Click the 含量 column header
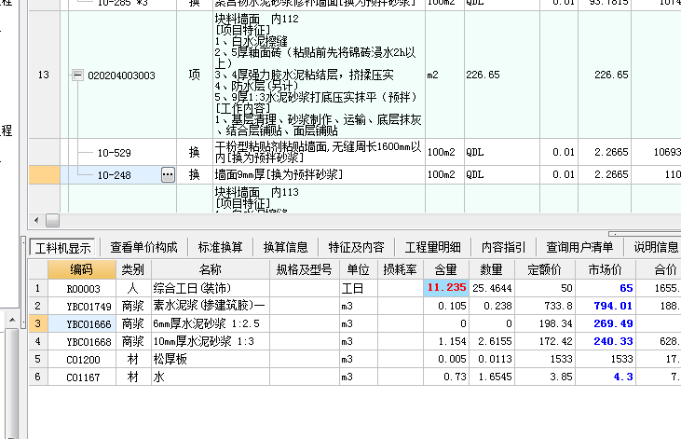This screenshot has width=681, height=439. (446, 270)
